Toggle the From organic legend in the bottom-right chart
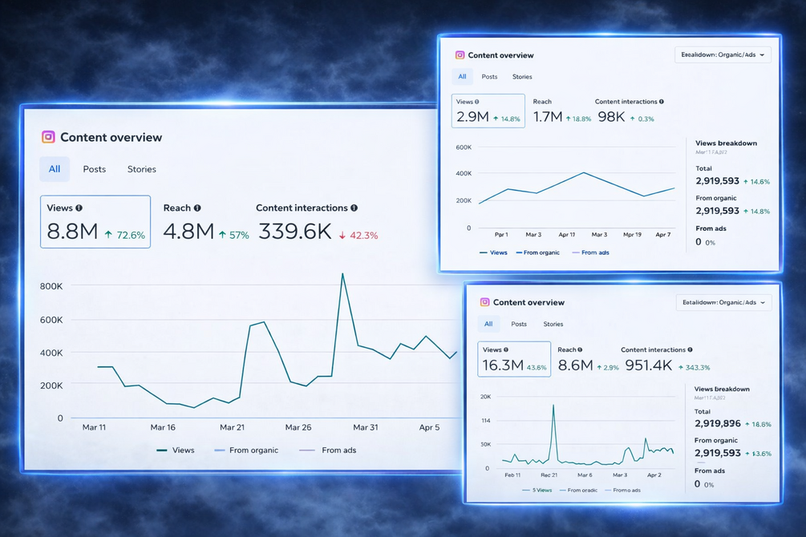806x537 pixels. (579, 491)
